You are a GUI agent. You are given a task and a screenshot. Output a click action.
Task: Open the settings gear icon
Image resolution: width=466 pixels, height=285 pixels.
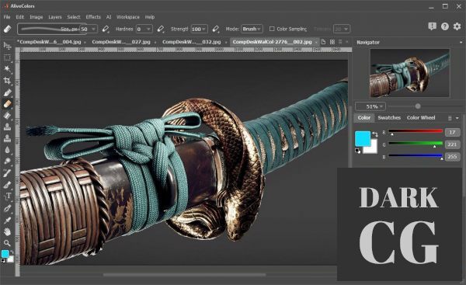(457, 26)
